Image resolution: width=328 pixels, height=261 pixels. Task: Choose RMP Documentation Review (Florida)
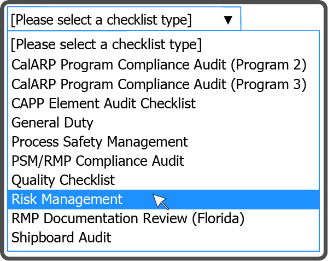click(x=128, y=218)
